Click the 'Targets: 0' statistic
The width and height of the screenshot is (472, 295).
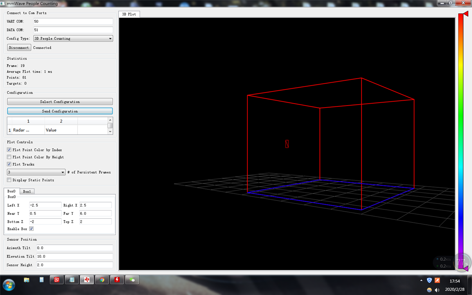click(17, 83)
